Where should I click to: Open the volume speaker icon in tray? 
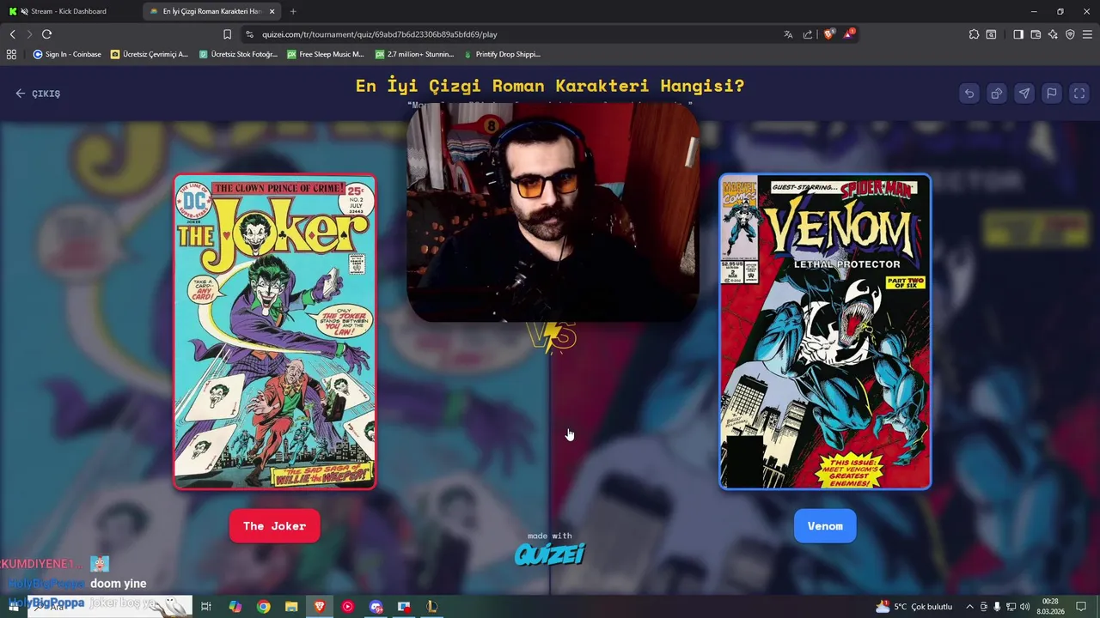pyautogui.click(x=1024, y=607)
